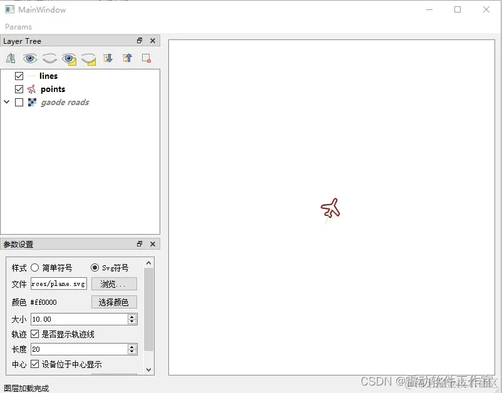Click the Show Selected Layers icon
This screenshot has height=393, width=502.
(x=69, y=58)
